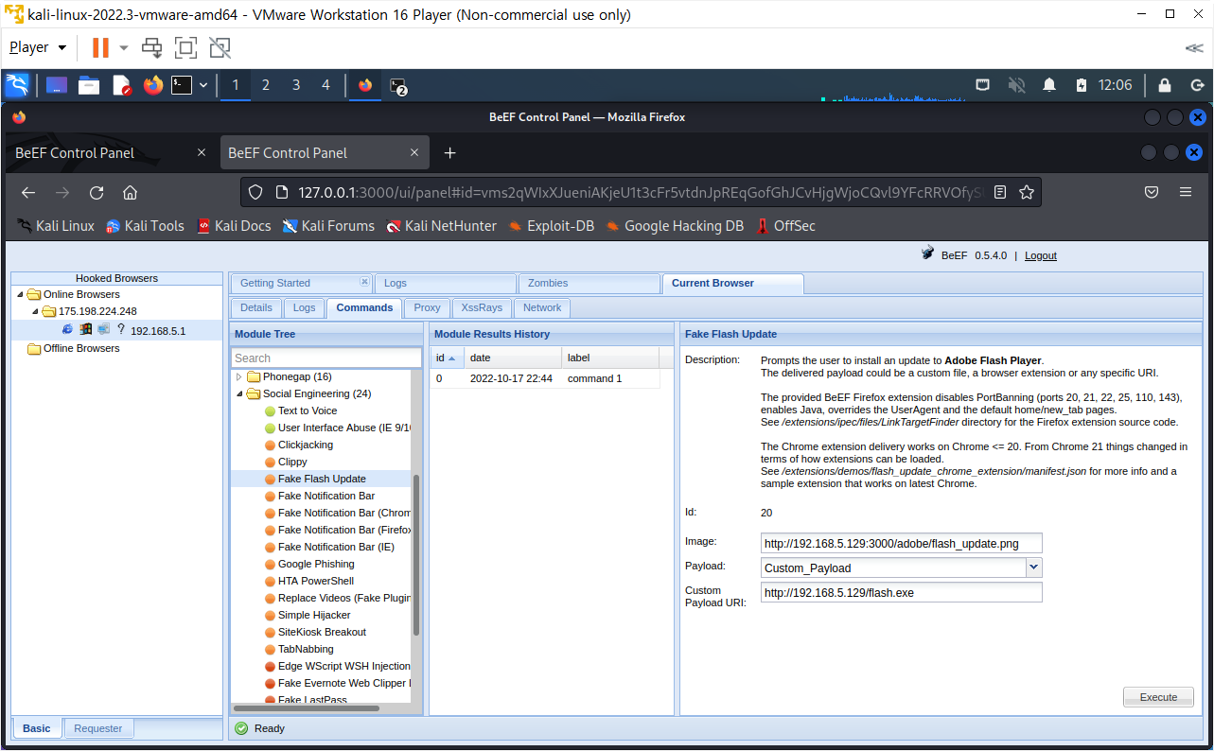This screenshot has width=1214, height=751.
Task: Open the Kali Tools bookmark
Action: click(x=145, y=226)
